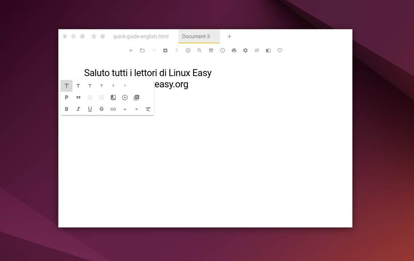Apply the largest heading size

click(x=67, y=86)
